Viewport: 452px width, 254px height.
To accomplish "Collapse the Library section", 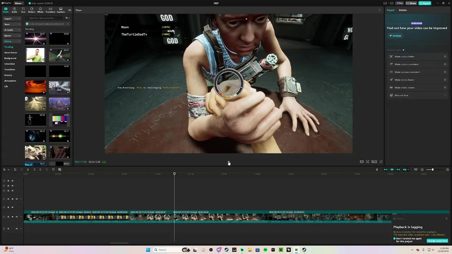I will (12, 41).
